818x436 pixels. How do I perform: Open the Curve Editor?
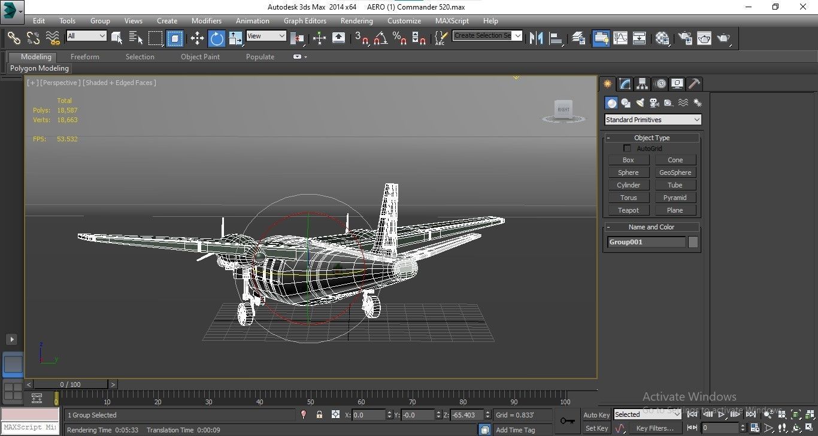620,38
